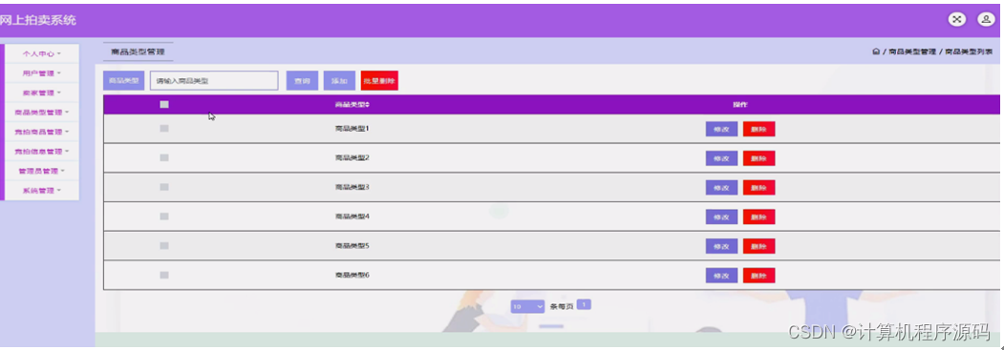1004x350 pixels.
Task: Click the 商品类型6 cell text
Action: point(352,276)
